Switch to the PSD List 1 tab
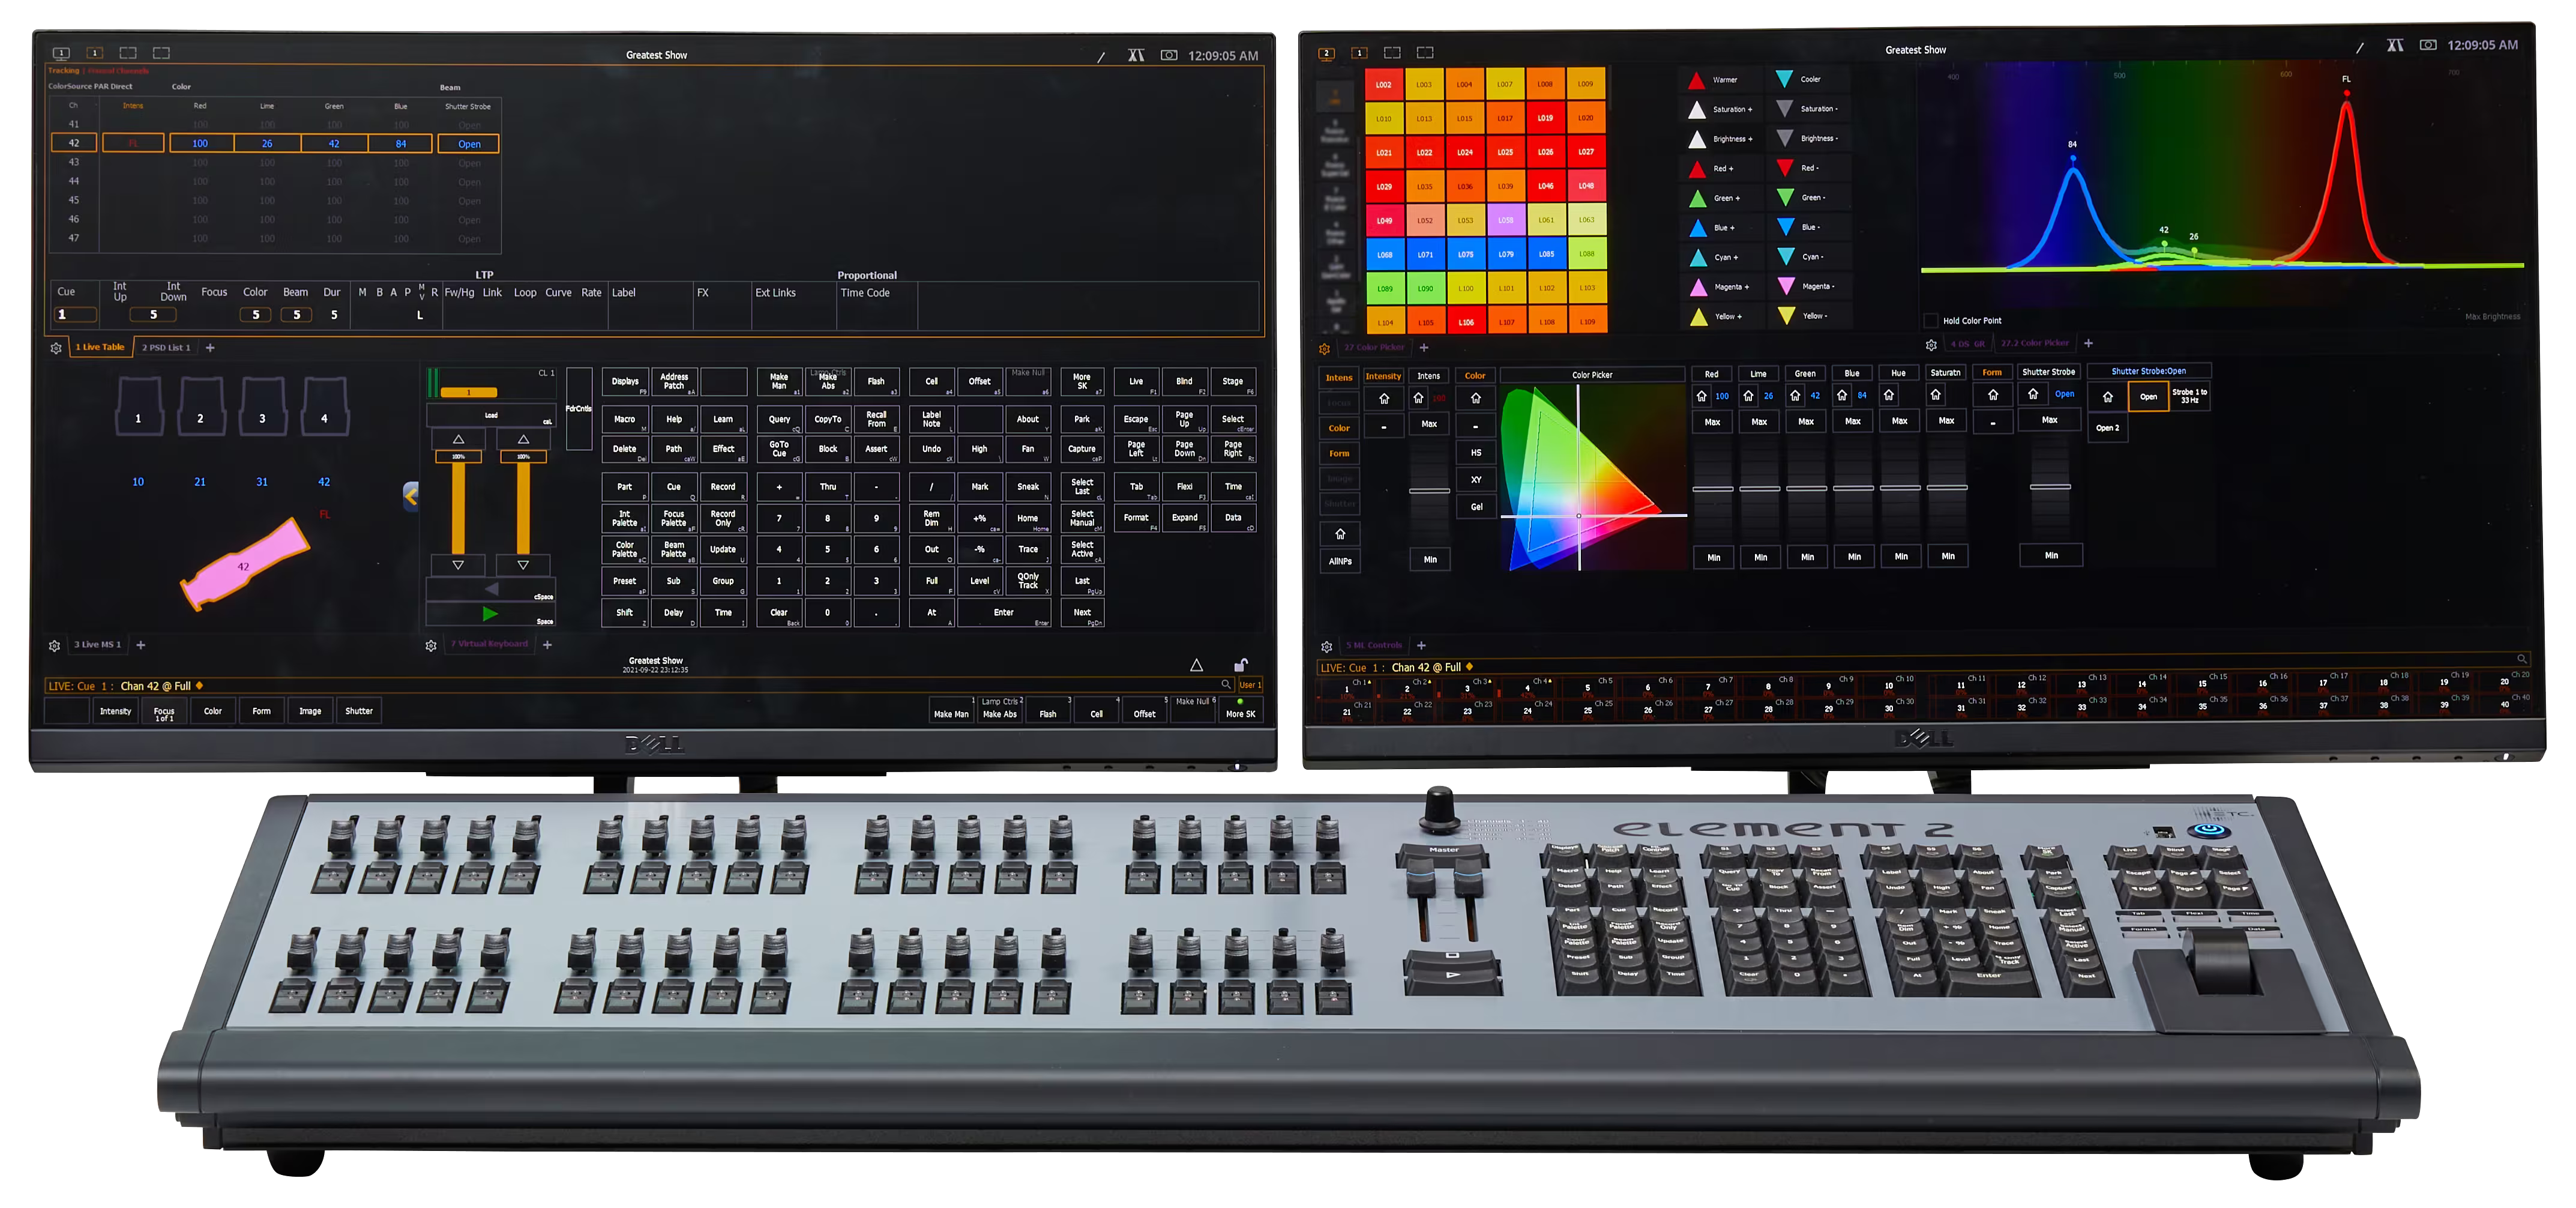 (166, 348)
